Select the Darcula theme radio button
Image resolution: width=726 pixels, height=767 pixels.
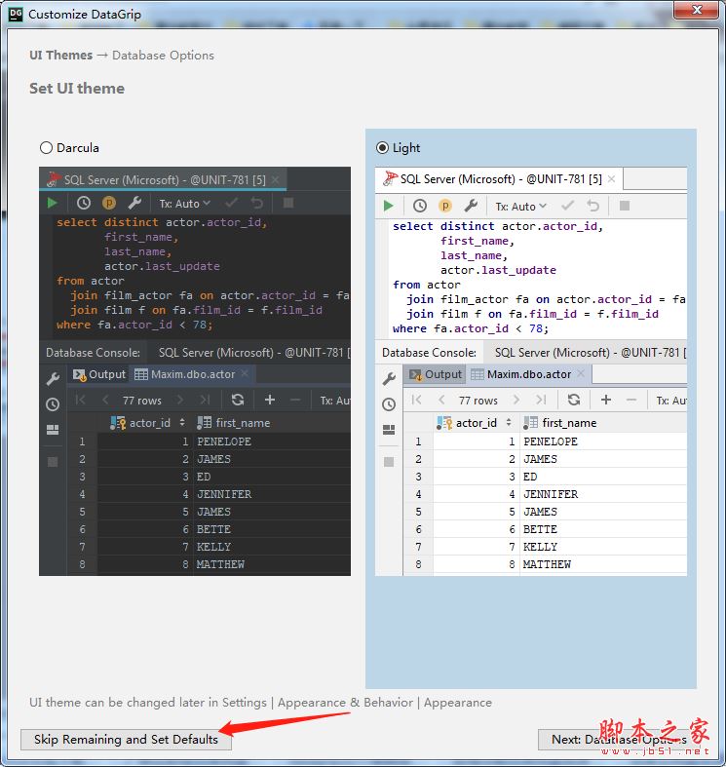(x=46, y=148)
